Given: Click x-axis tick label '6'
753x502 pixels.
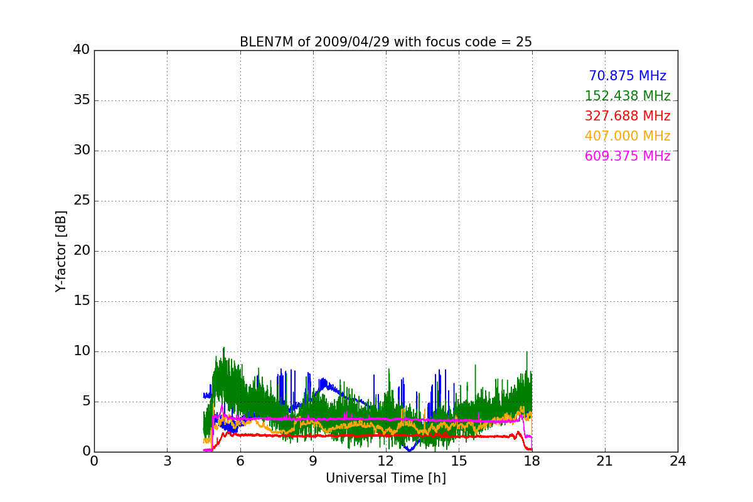Looking at the screenshot, I should tap(240, 461).
